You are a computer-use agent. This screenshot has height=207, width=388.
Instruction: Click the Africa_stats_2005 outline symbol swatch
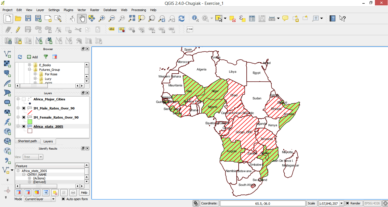pyautogui.click(x=30, y=131)
